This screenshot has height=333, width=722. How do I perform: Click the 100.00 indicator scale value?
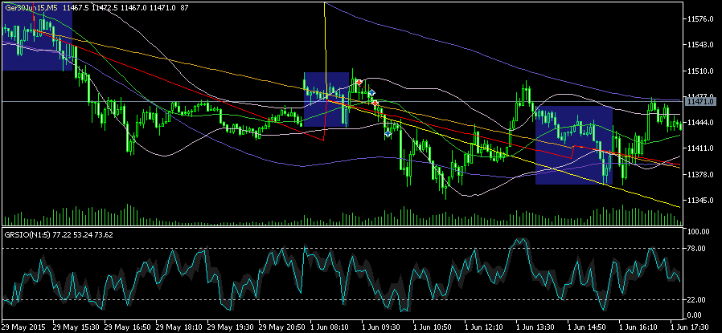pyautogui.click(x=696, y=231)
